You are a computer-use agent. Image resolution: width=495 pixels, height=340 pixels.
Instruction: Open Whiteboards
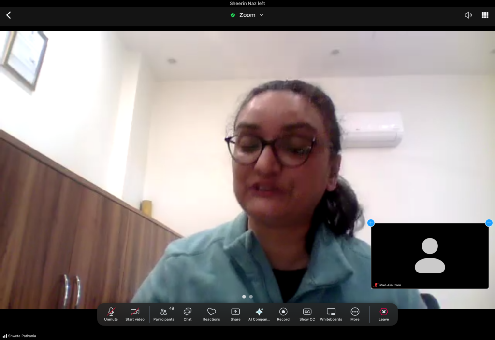point(331,314)
